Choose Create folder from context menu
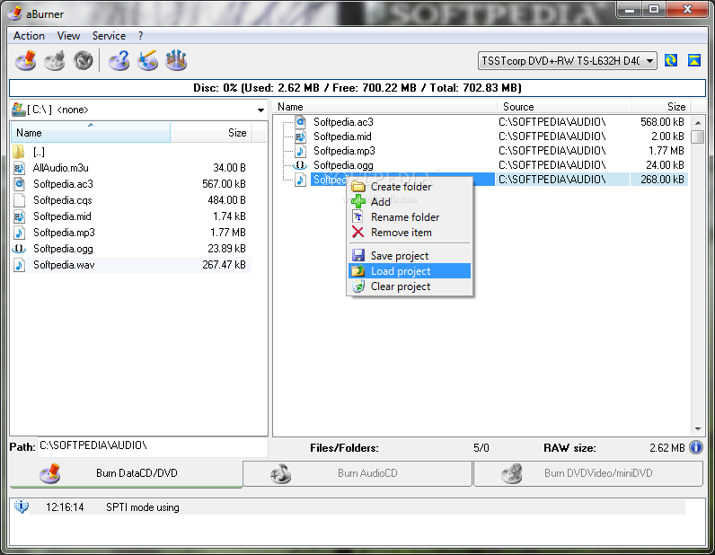Screen dimensions: 715x555 pyautogui.click(x=410, y=187)
